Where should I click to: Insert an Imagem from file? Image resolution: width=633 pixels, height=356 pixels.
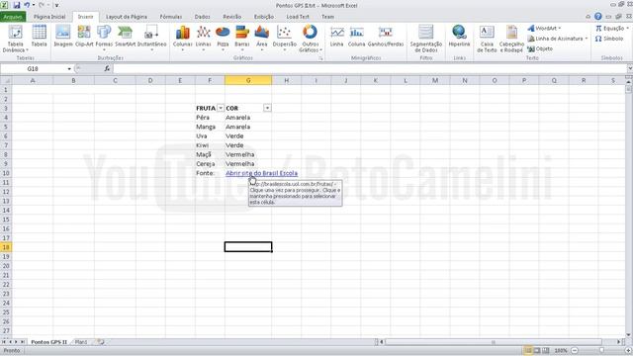click(63, 36)
